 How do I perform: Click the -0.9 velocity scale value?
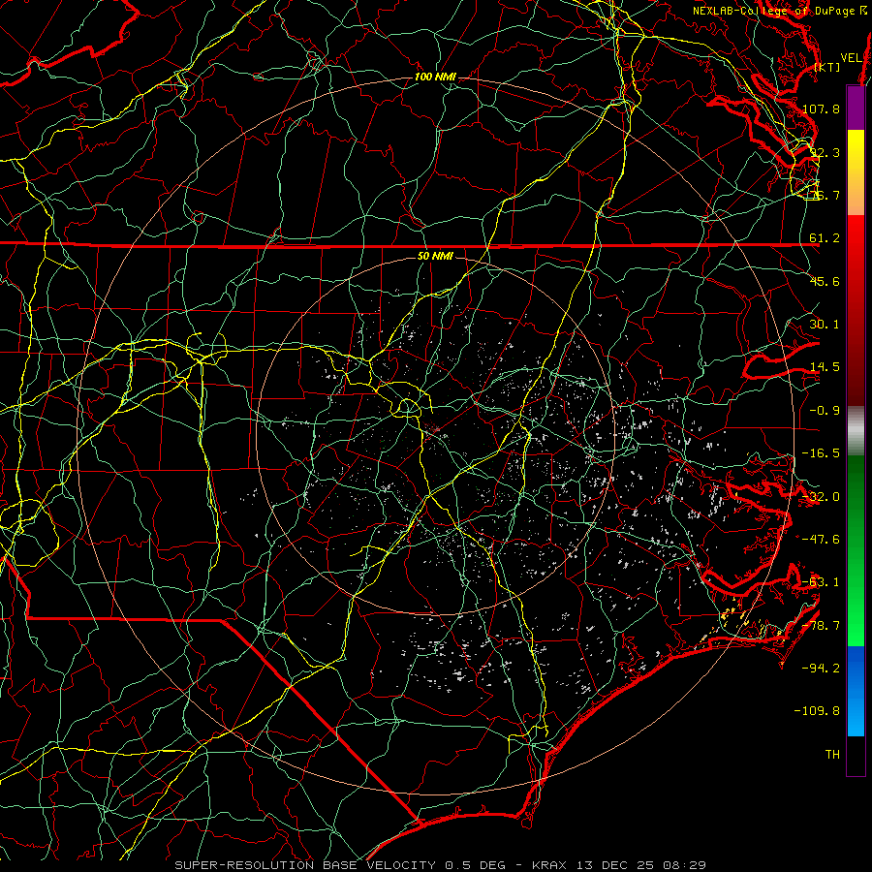pos(825,411)
